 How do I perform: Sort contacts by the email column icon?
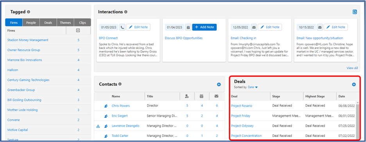[x=216, y=96]
